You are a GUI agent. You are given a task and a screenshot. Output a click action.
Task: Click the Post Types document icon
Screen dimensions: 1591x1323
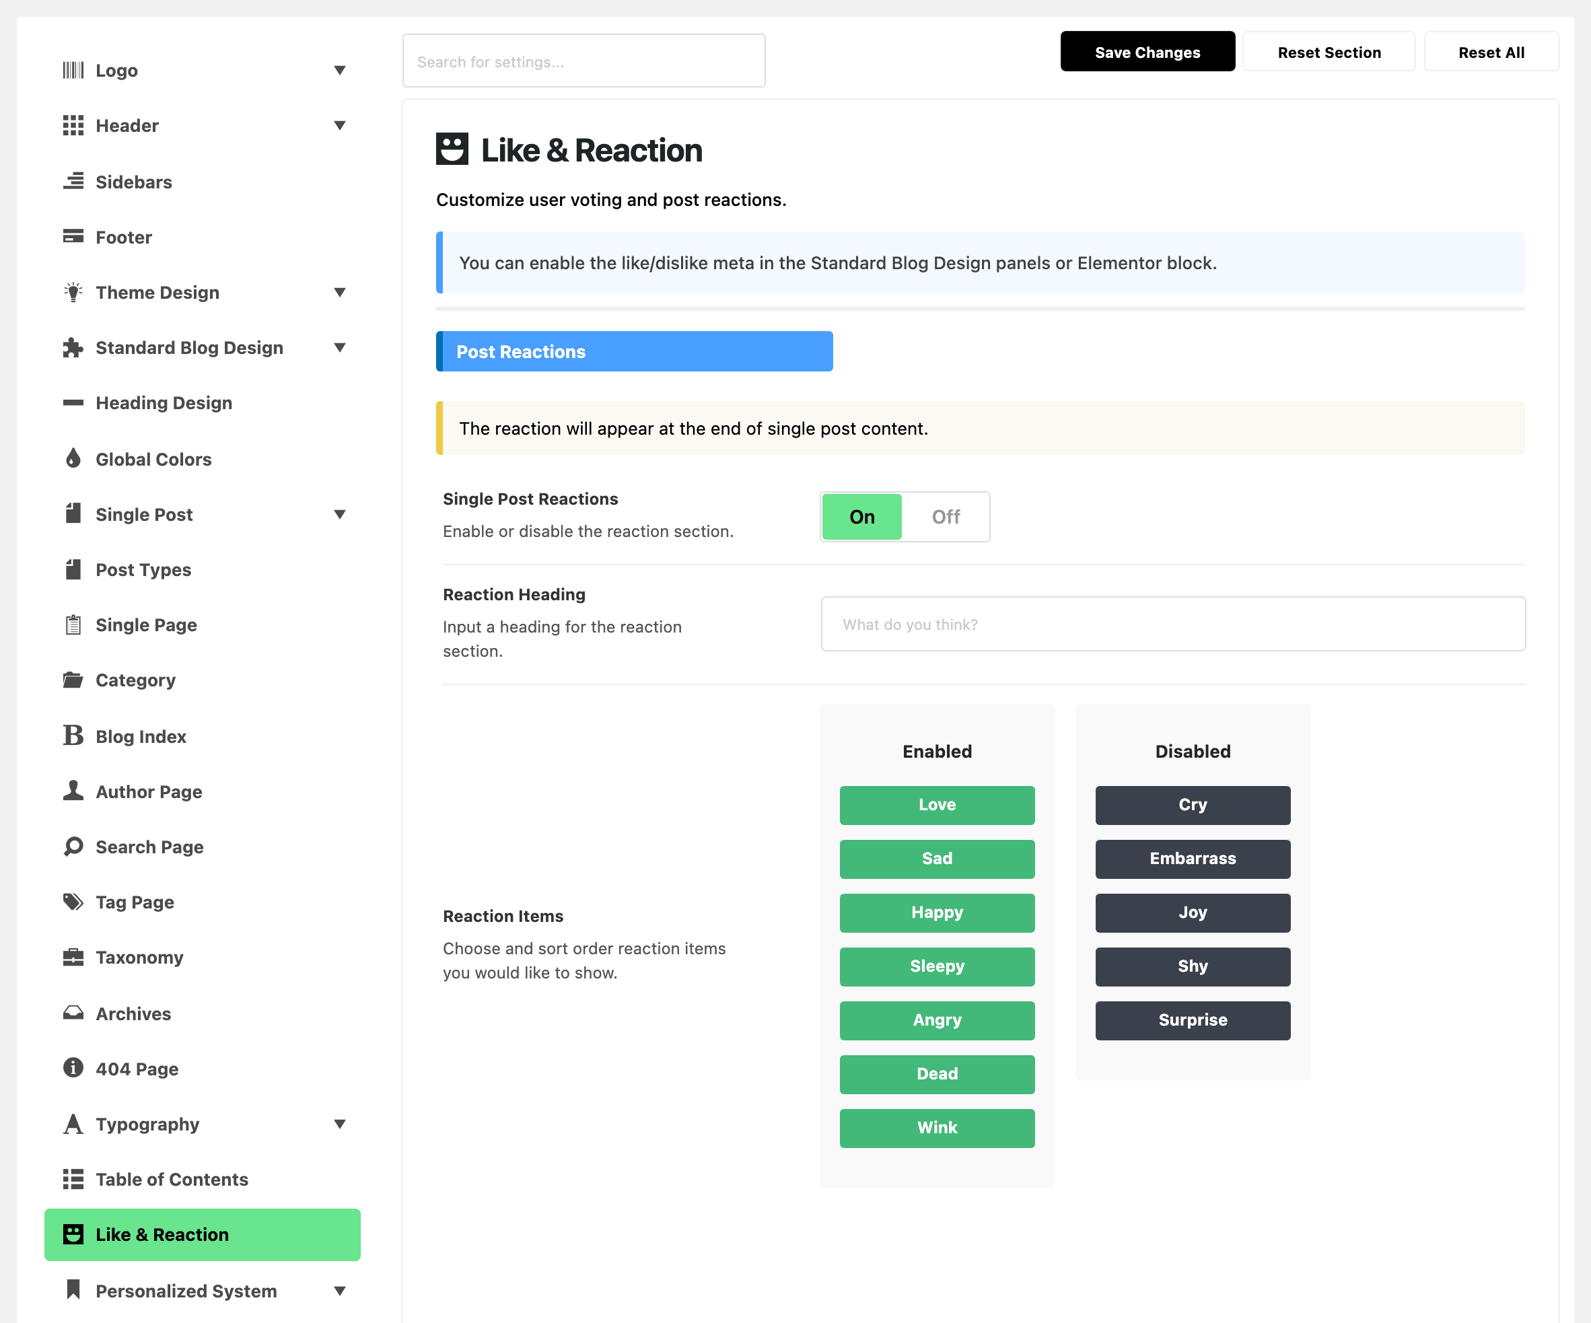[x=73, y=569]
